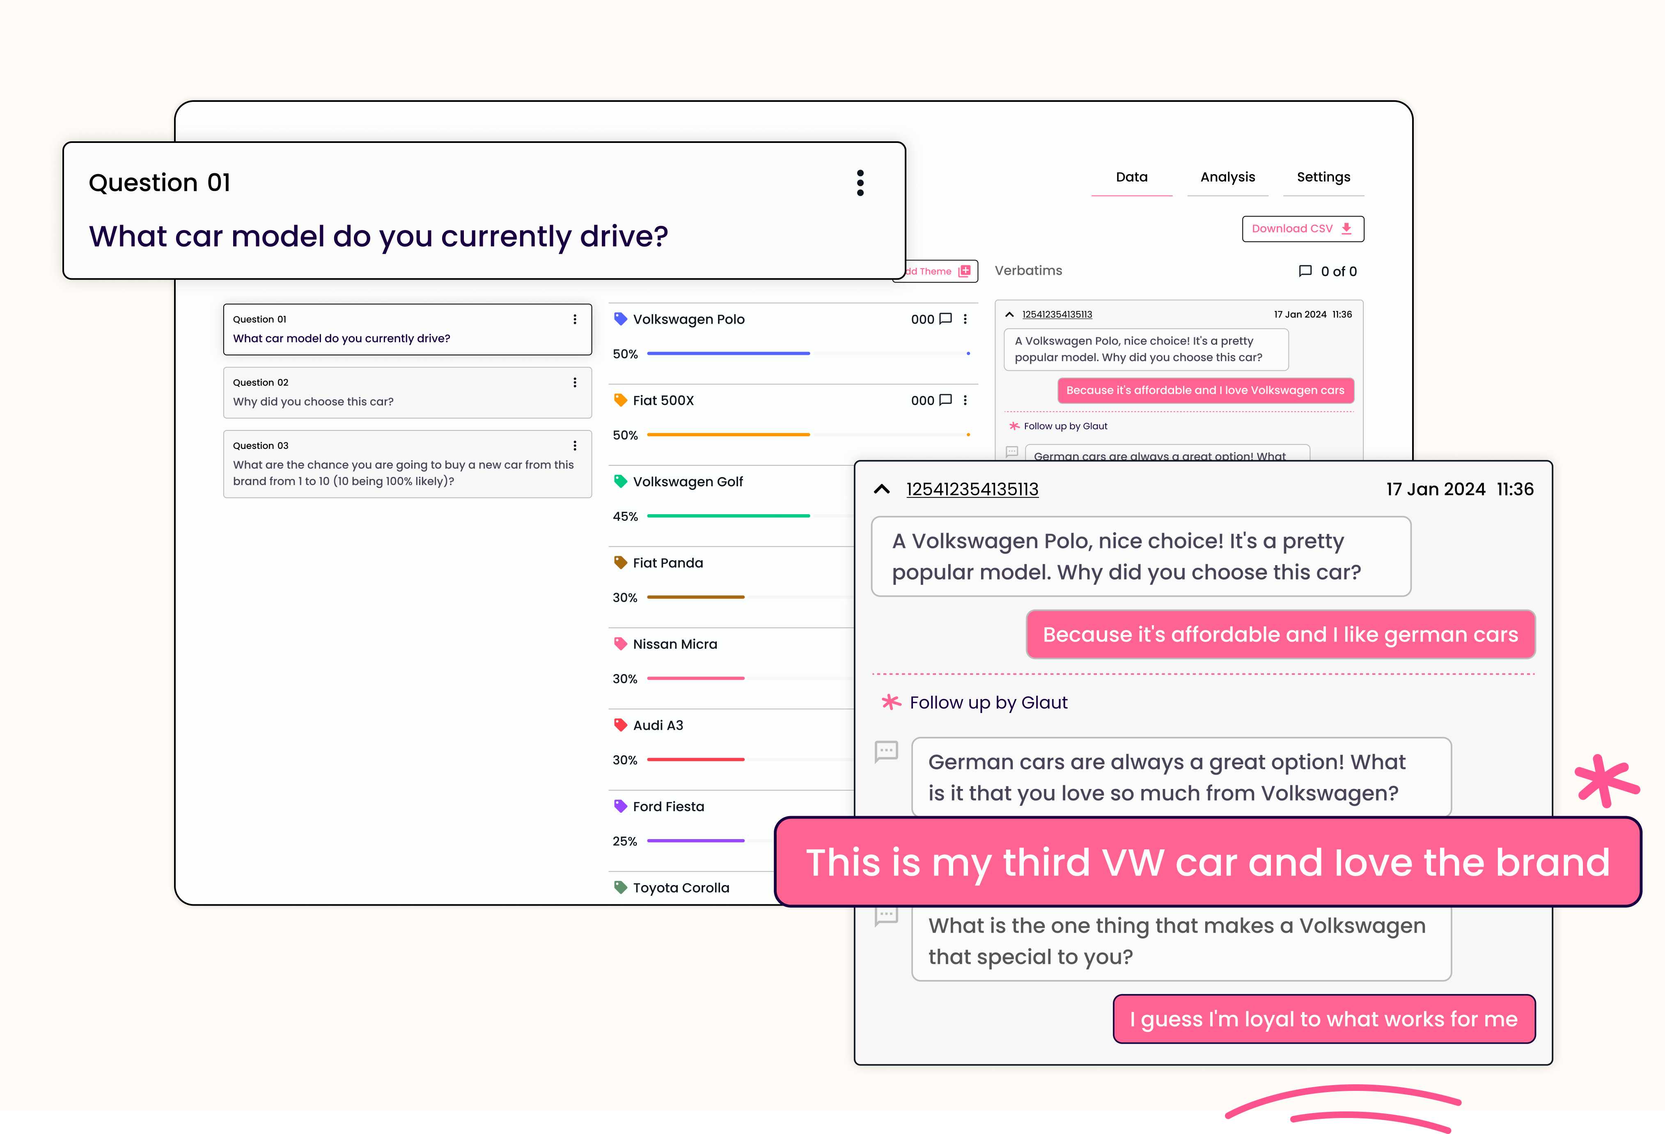This screenshot has height=1134, width=1665.
Task: Collapse the large verbatim 125412354135113 chevron
Action: 882,489
